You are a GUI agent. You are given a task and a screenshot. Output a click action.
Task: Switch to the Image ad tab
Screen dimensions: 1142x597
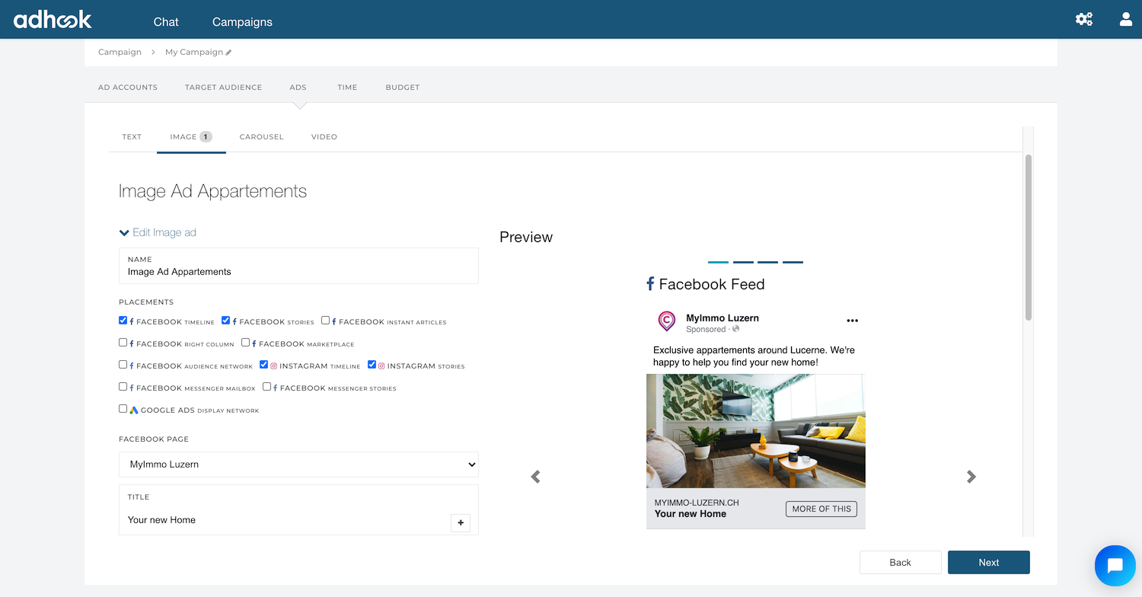click(191, 137)
